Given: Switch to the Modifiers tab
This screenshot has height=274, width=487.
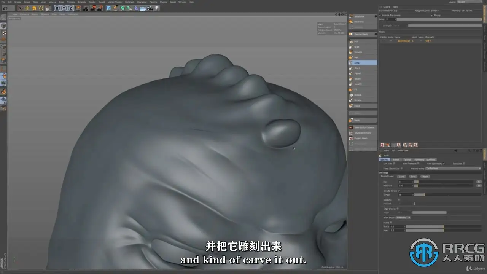Looking at the screenshot, I should (431, 160).
